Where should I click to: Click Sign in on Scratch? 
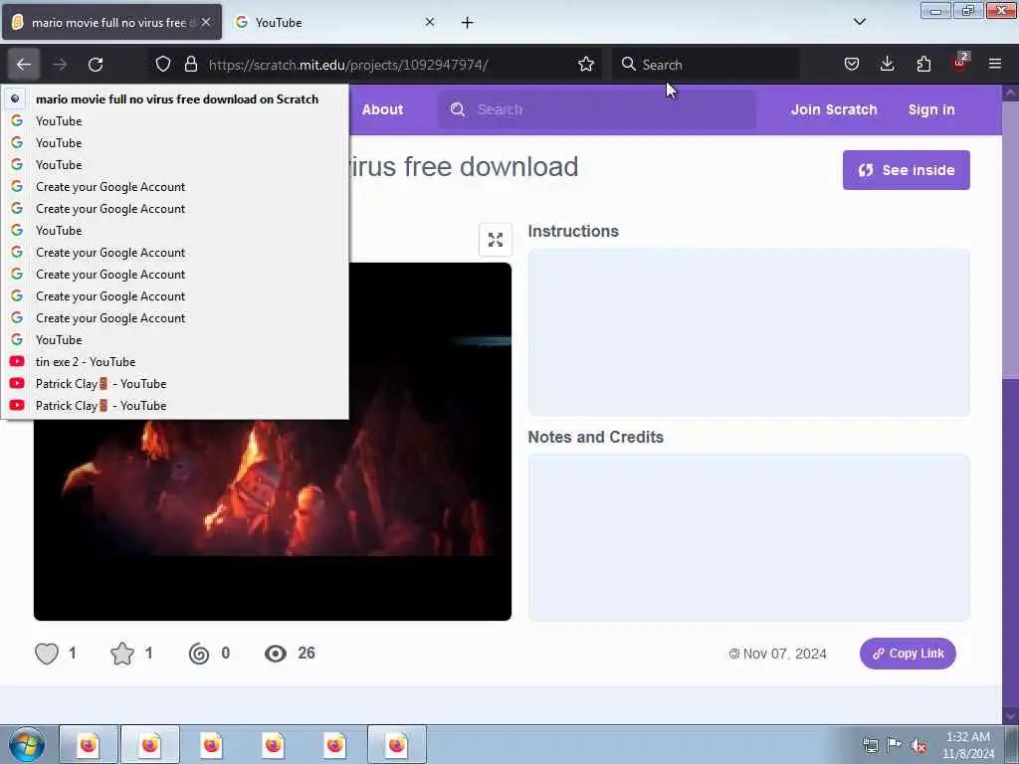(x=931, y=109)
